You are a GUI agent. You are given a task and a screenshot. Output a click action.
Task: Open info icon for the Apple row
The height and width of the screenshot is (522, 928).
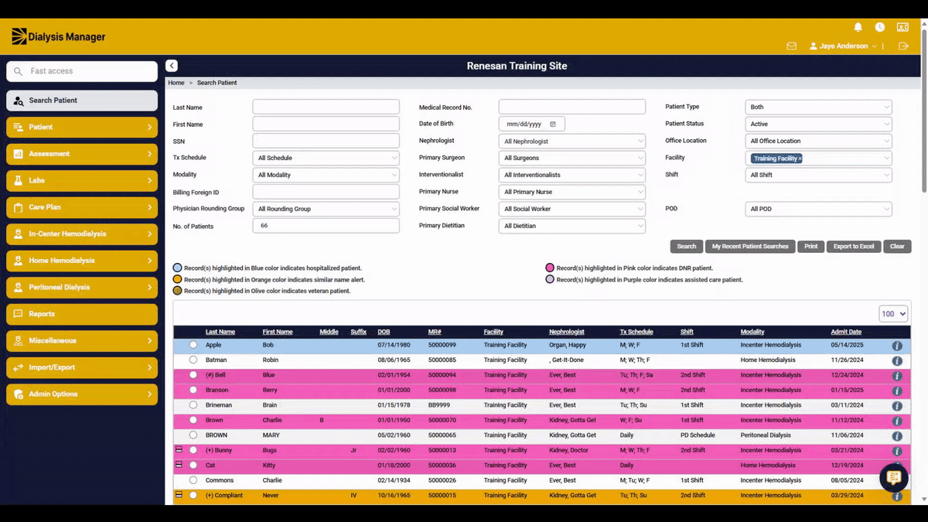click(x=897, y=346)
